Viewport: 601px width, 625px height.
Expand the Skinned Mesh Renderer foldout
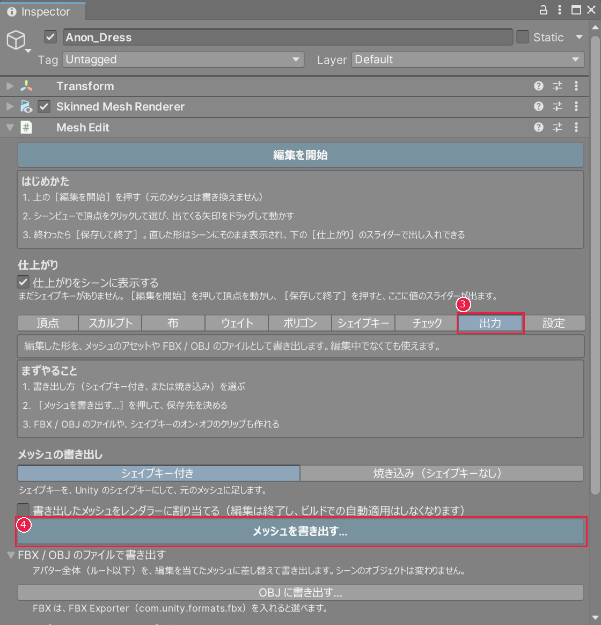pyautogui.click(x=10, y=106)
